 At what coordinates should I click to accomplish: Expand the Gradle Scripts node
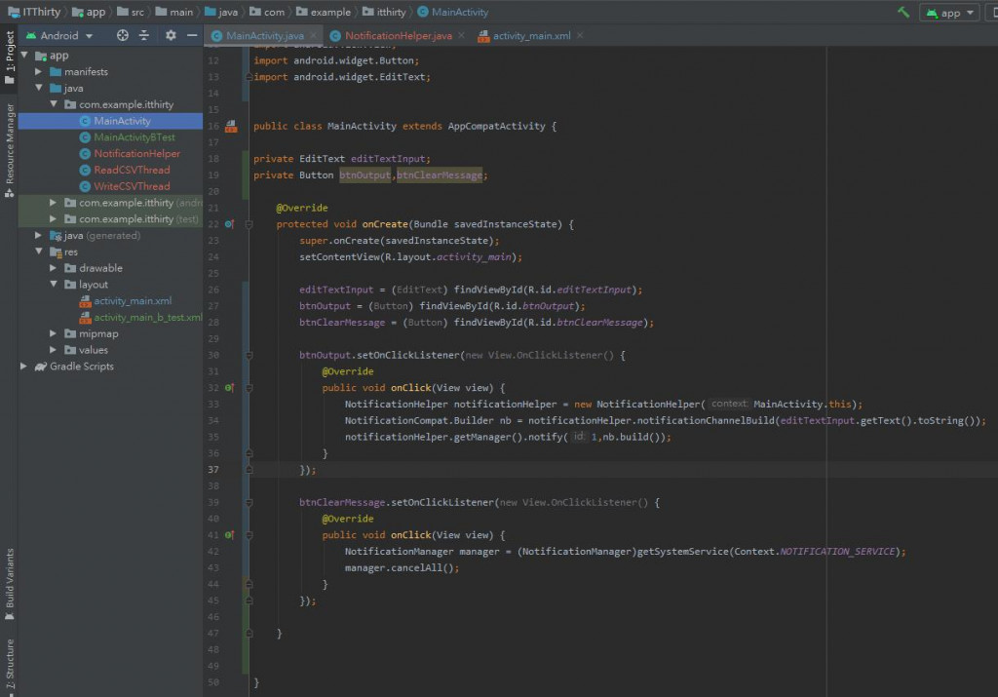[24, 367]
